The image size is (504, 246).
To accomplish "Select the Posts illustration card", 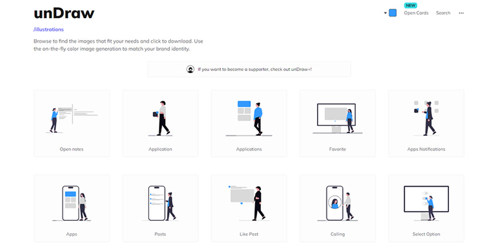I will [x=160, y=208].
